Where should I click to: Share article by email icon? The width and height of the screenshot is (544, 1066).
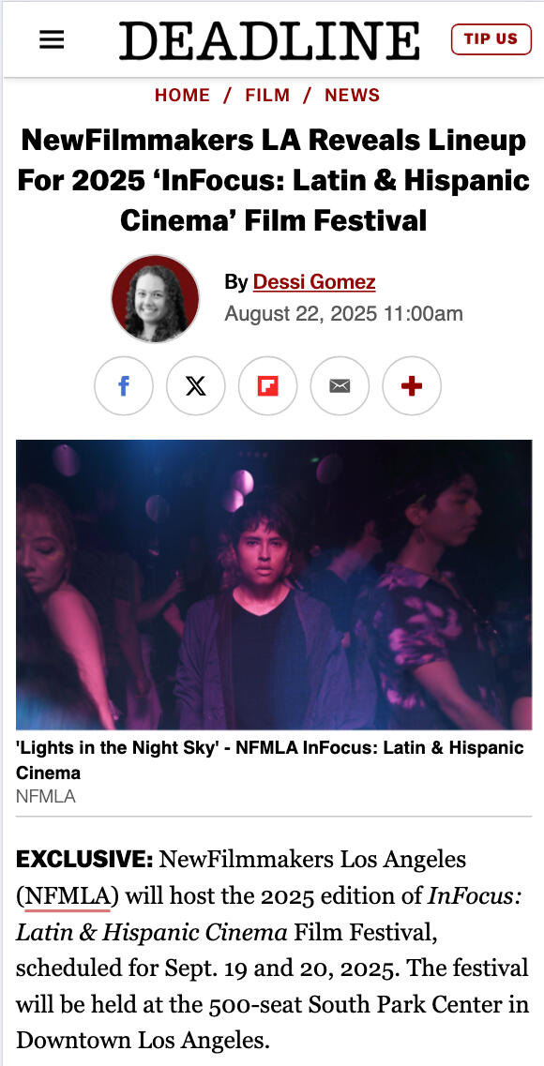(340, 386)
